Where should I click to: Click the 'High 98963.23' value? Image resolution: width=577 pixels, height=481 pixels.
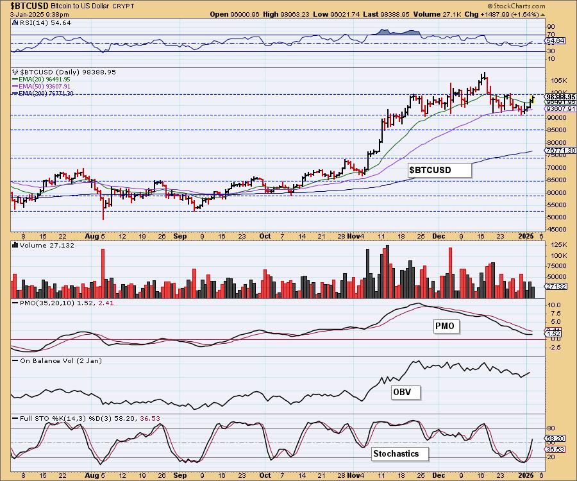point(286,14)
